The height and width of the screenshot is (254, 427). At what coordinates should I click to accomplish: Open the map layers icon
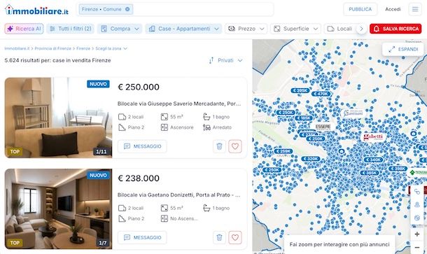417,218
